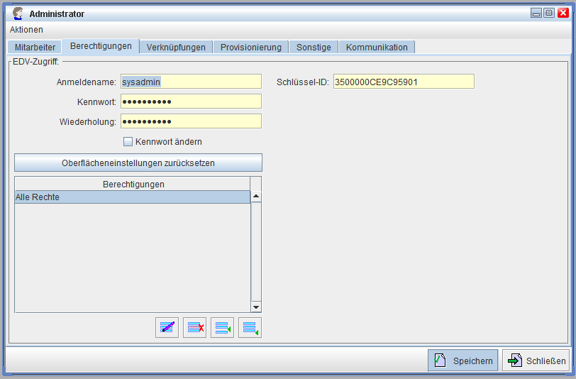
Task: Switch to the Mitarbeiter tab
Action: point(35,48)
